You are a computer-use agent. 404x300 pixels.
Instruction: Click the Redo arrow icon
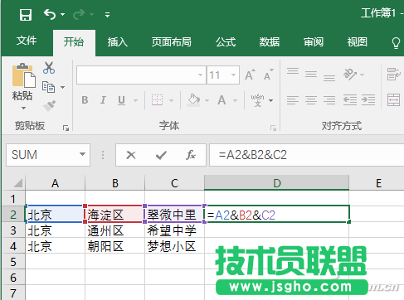click(x=79, y=14)
